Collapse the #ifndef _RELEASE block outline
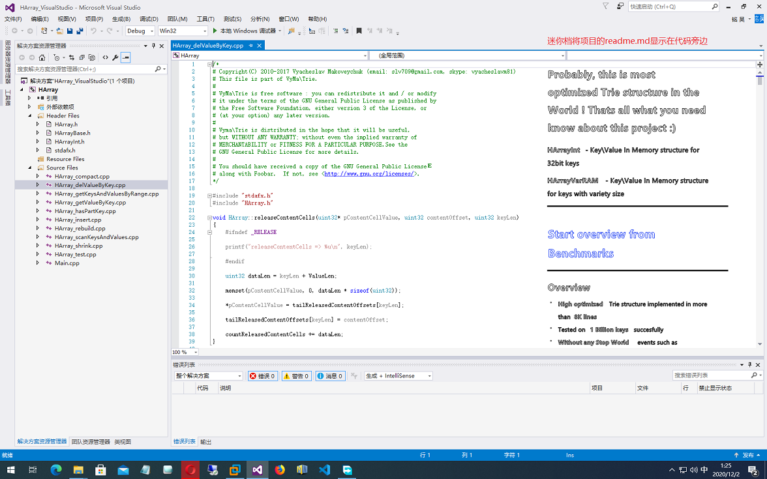Viewport: 767px width, 479px height. pos(210,232)
